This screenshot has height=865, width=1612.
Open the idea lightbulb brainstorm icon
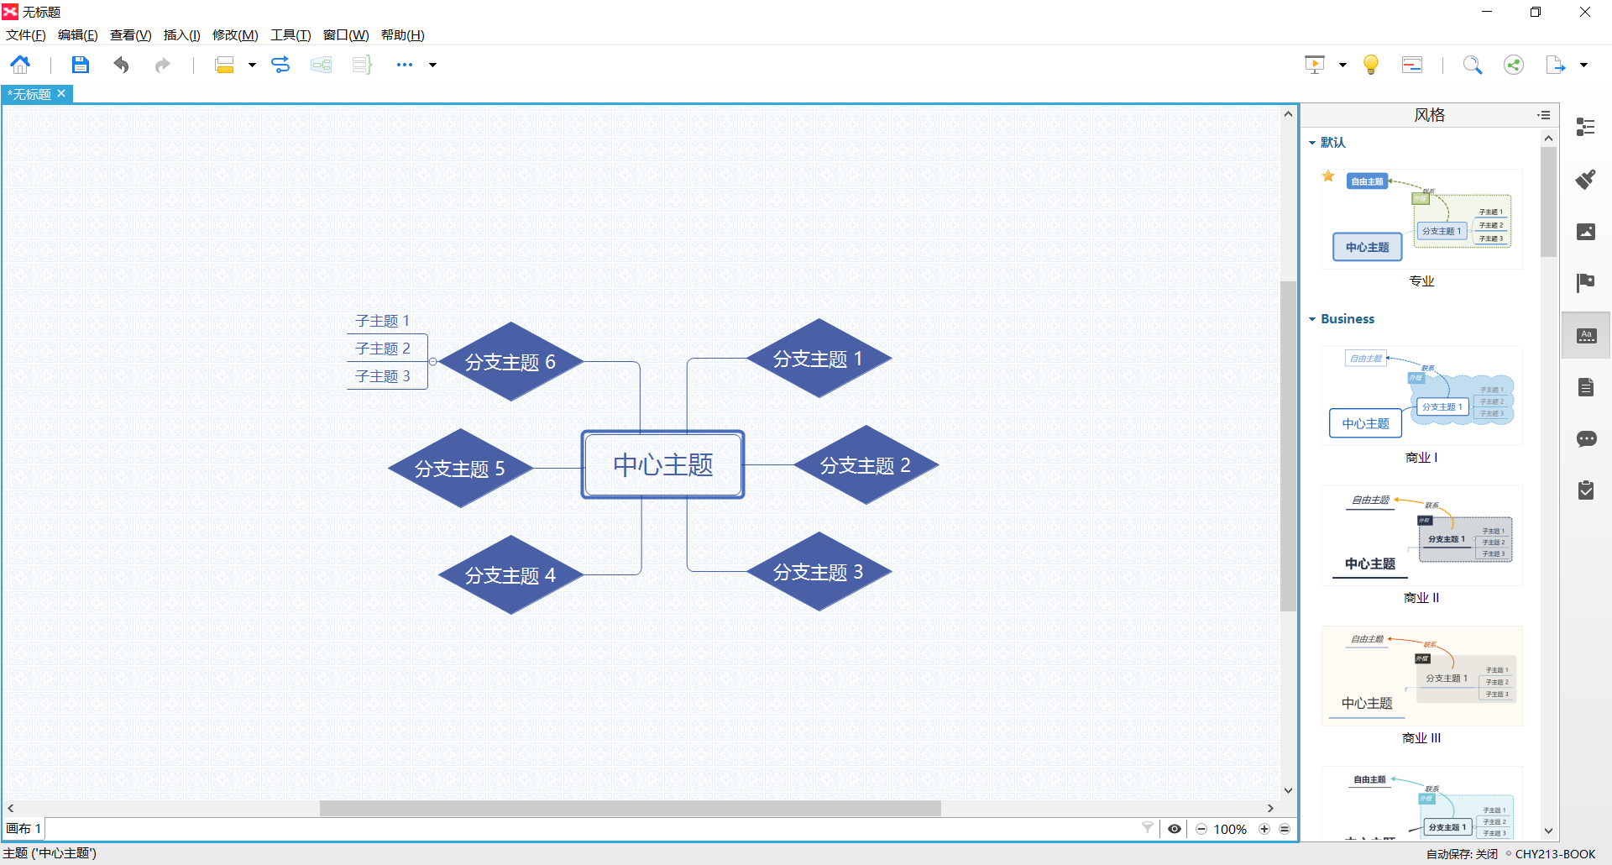(x=1371, y=65)
